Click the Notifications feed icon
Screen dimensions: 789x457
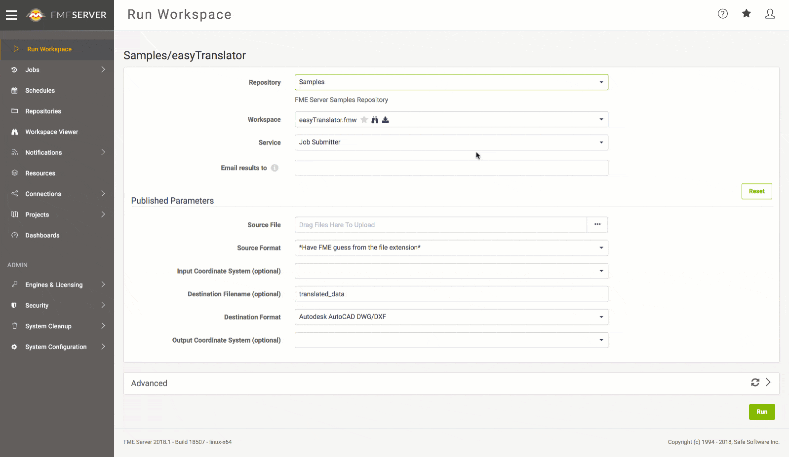coord(14,152)
